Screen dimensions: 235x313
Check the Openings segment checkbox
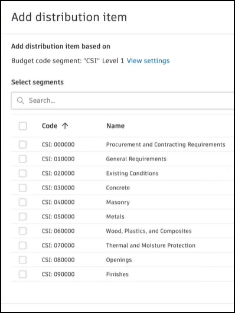coord(22,260)
